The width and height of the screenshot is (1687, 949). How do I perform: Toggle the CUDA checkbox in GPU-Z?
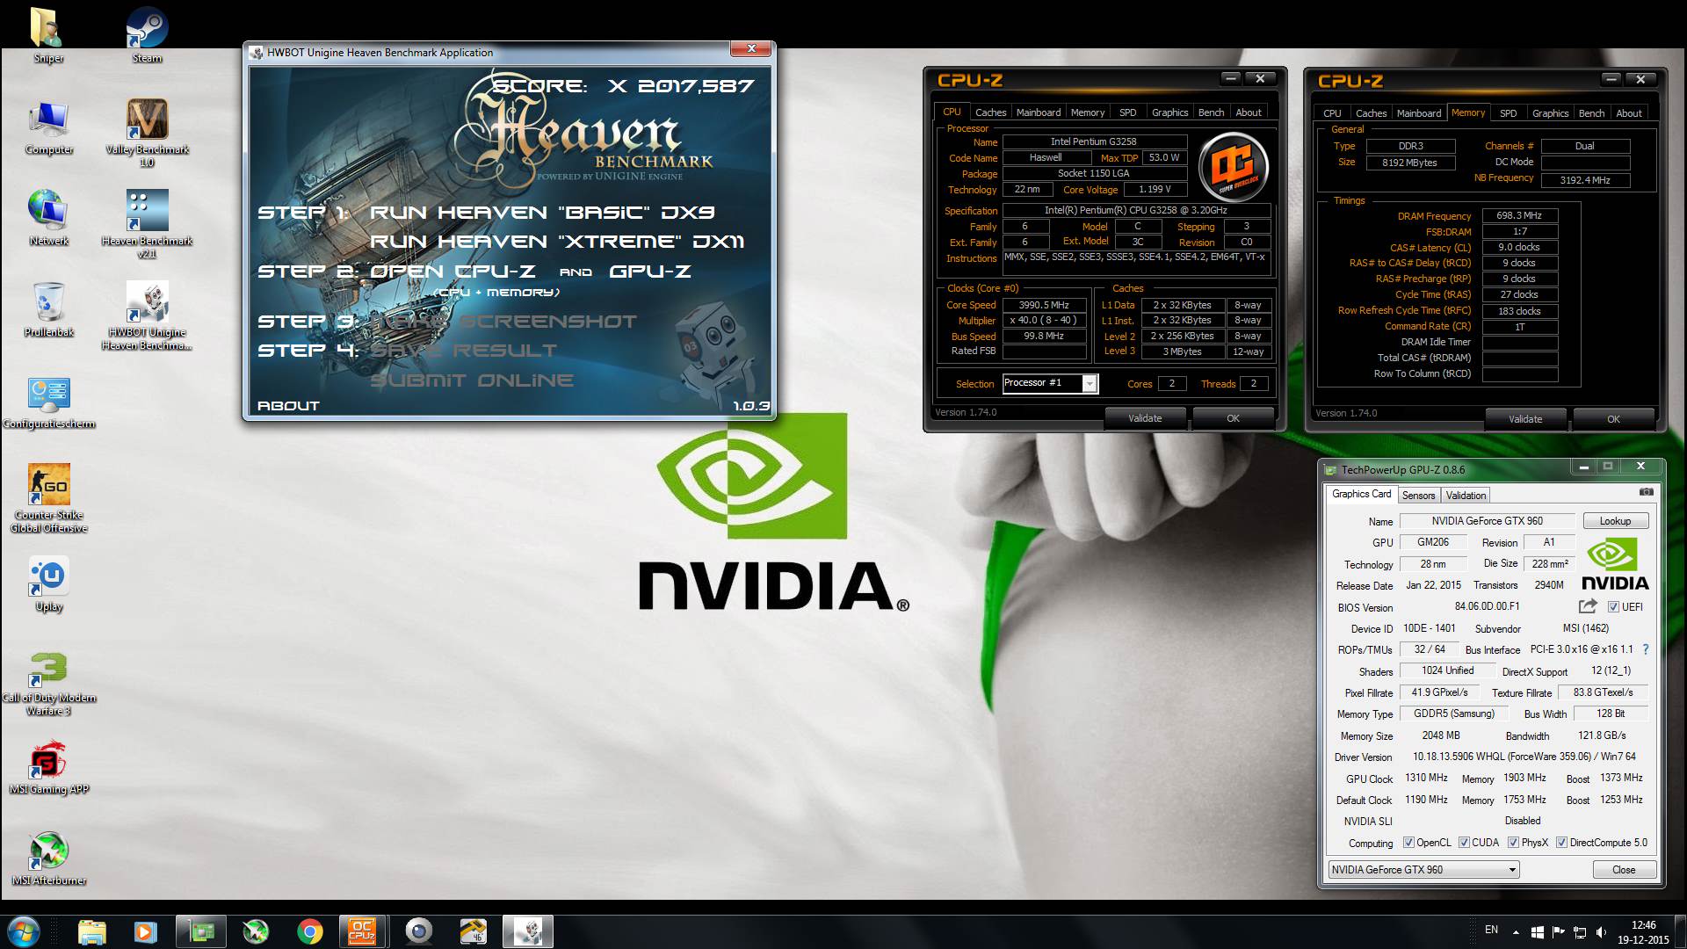click(1464, 843)
